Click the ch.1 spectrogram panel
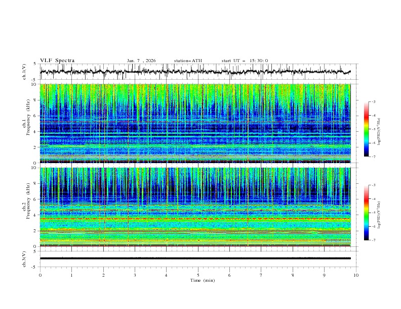This screenshot has width=401, height=309. [195, 123]
